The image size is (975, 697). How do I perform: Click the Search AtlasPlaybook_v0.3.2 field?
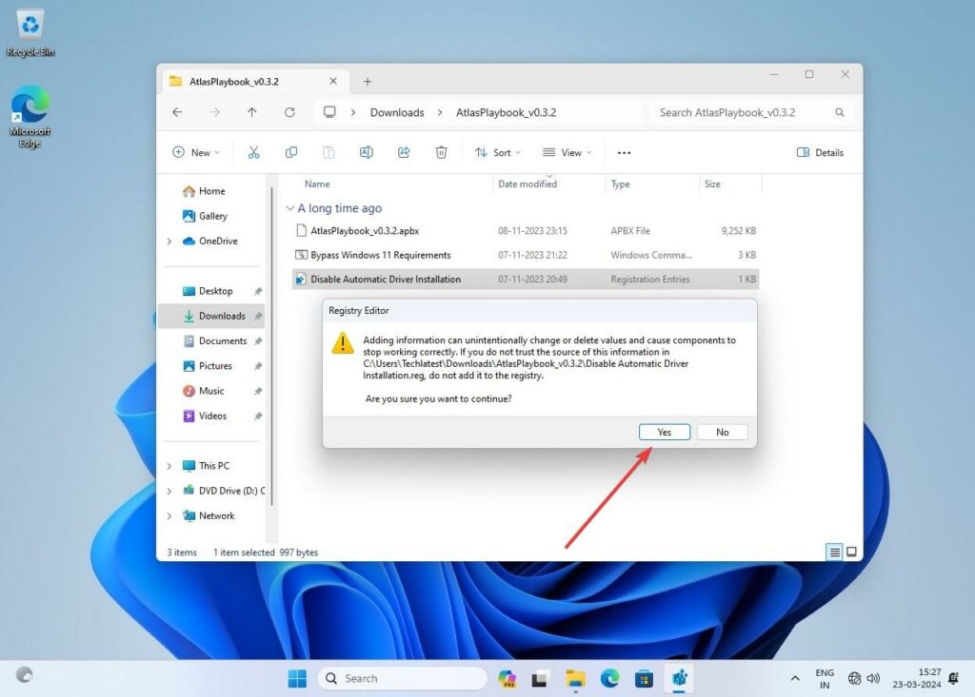point(743,112)
